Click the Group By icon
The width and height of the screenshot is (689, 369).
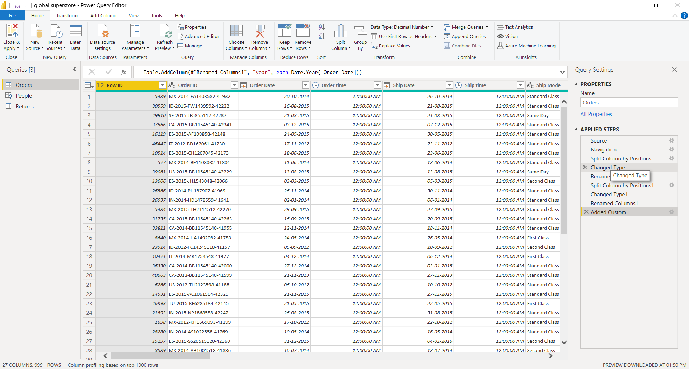click(360, 31)
